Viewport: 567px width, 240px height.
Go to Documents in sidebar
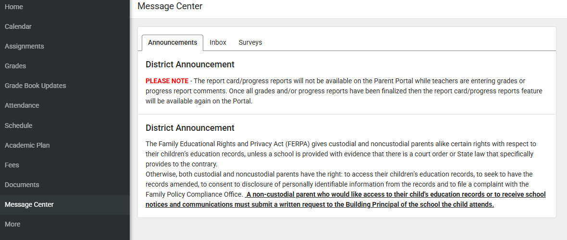point(22,185)
